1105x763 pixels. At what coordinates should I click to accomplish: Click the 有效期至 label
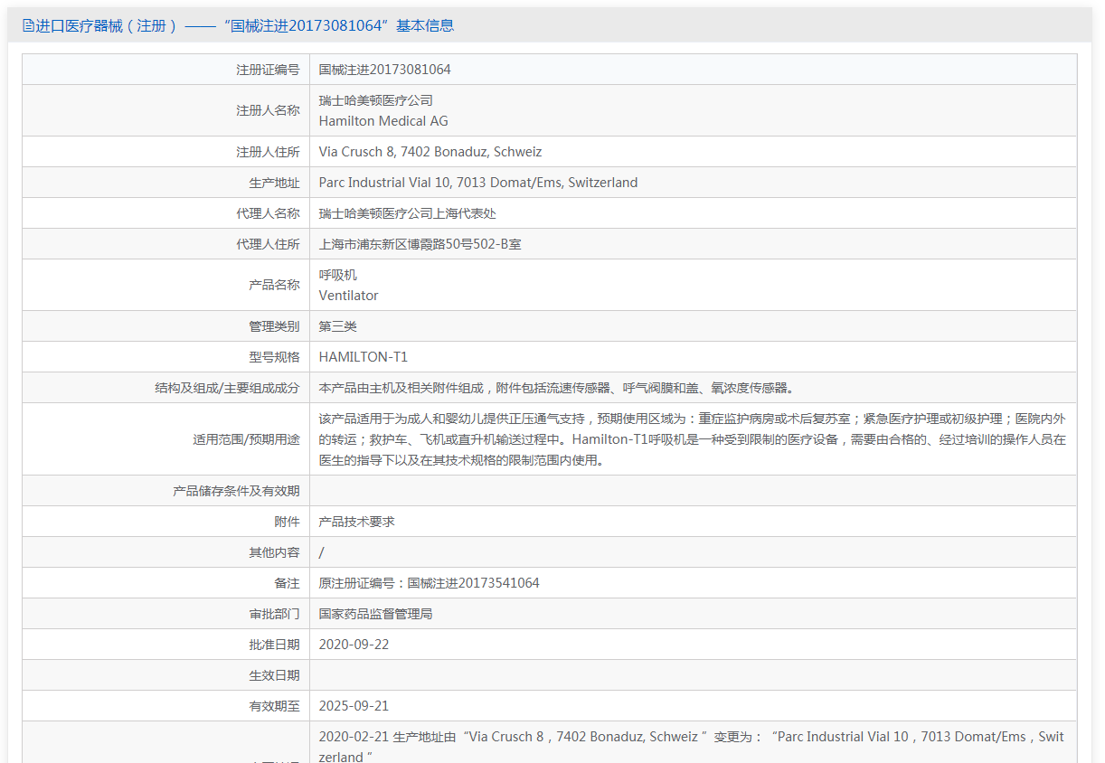tap(274, 706)
